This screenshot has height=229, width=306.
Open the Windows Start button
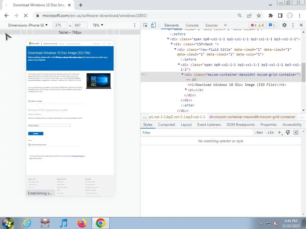8,223
